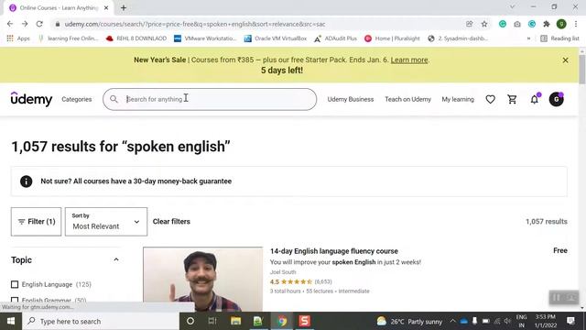Open My learning

[x=458, y=99]
